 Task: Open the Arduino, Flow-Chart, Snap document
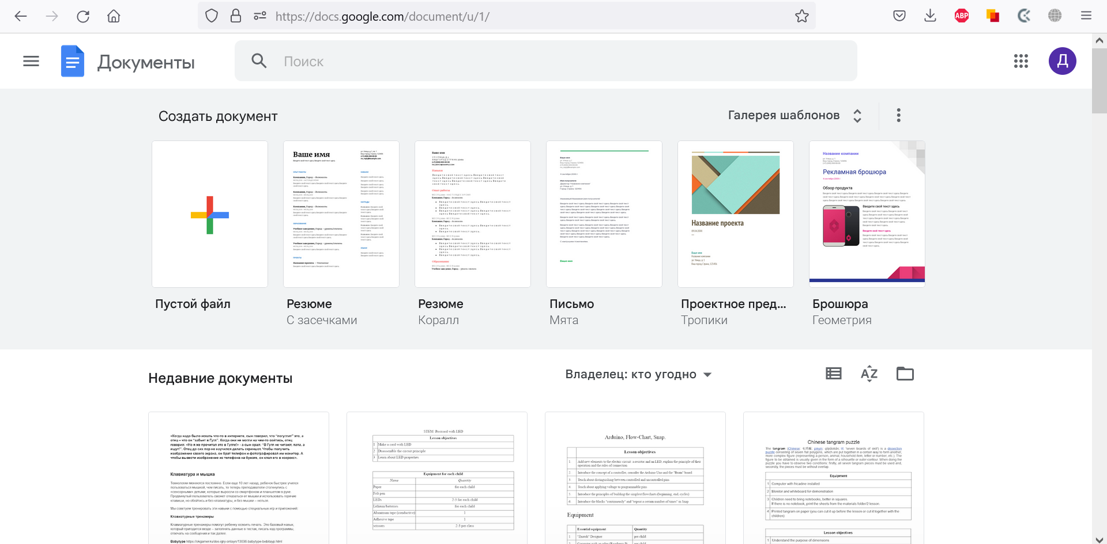point(635,478)
